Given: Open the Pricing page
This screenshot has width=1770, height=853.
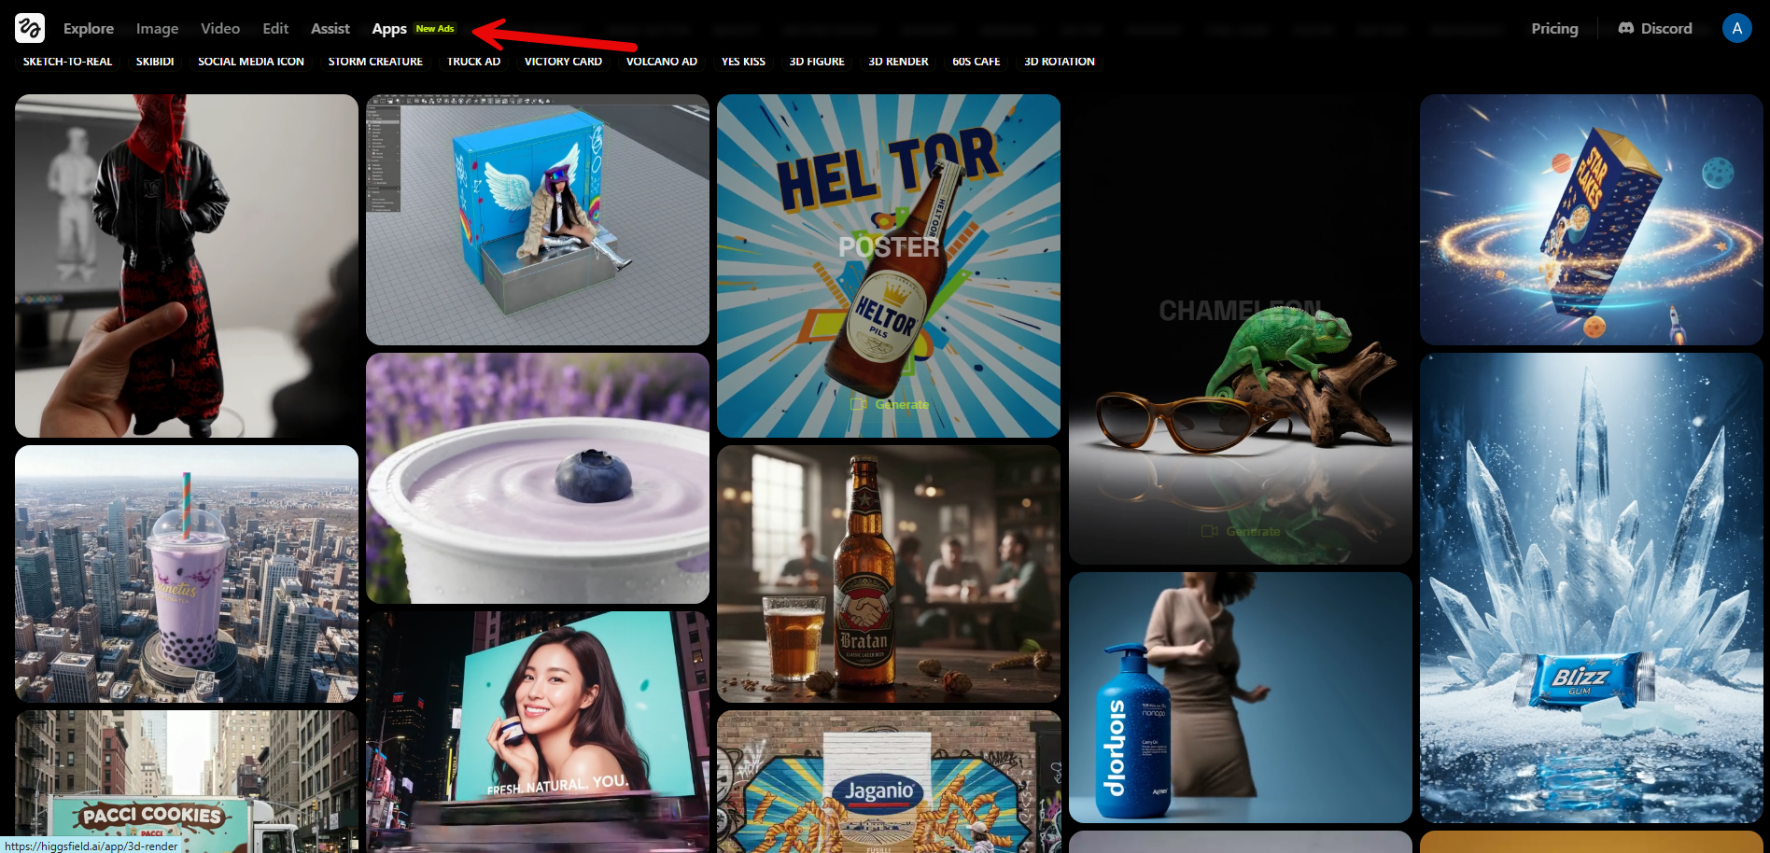Looking at the screenshot, I should [1553, 28].
